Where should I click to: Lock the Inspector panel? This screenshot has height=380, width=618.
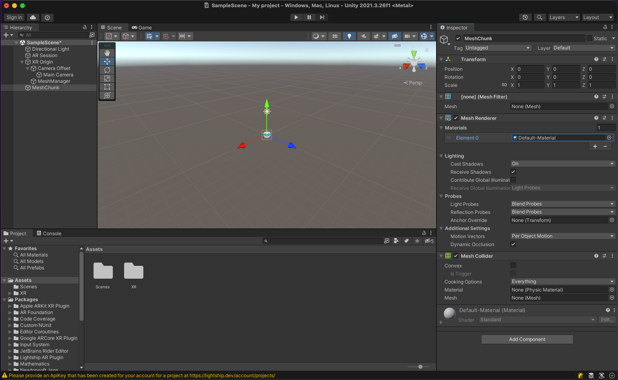tap(605, 27)
